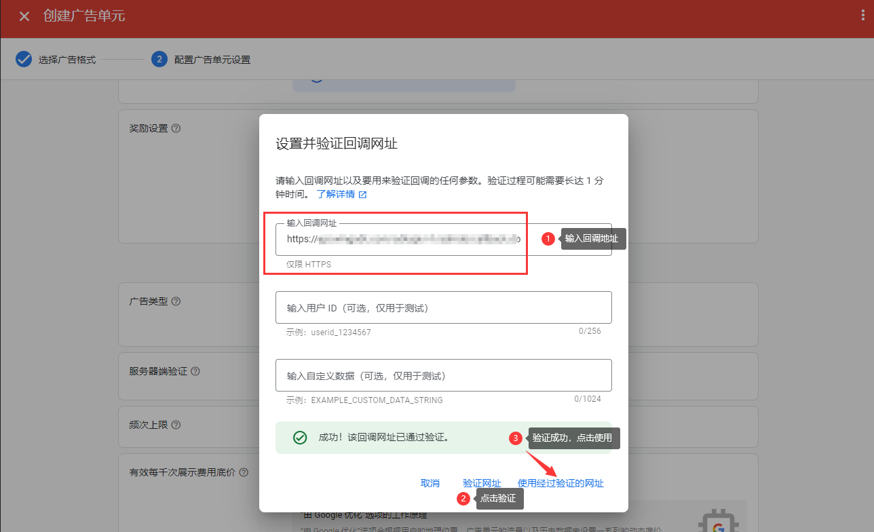This screenshot has height=532, width=874.
Task: Click the 有效每千次展示费用底价 label
Action: (x=182, y=472)
